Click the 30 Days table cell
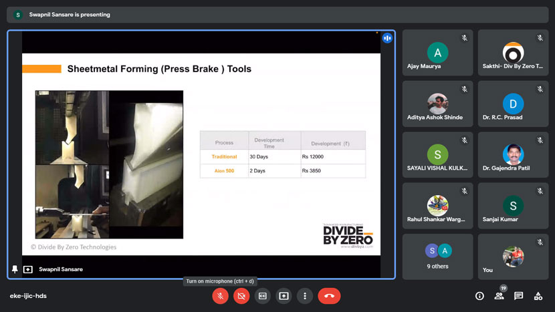Screen dimensions: 555x312 point(275,157)
